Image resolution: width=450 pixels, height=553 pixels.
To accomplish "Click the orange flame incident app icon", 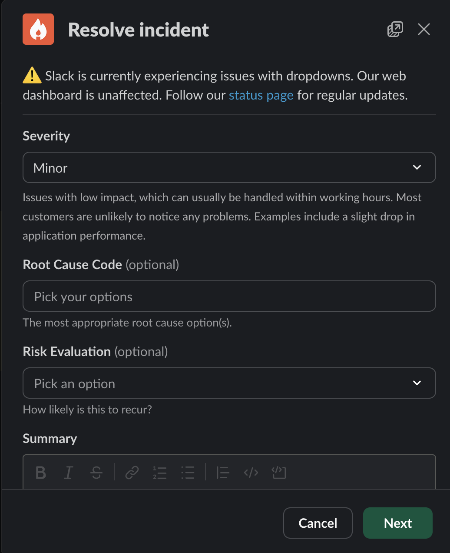I will click(x=38, y=29).
